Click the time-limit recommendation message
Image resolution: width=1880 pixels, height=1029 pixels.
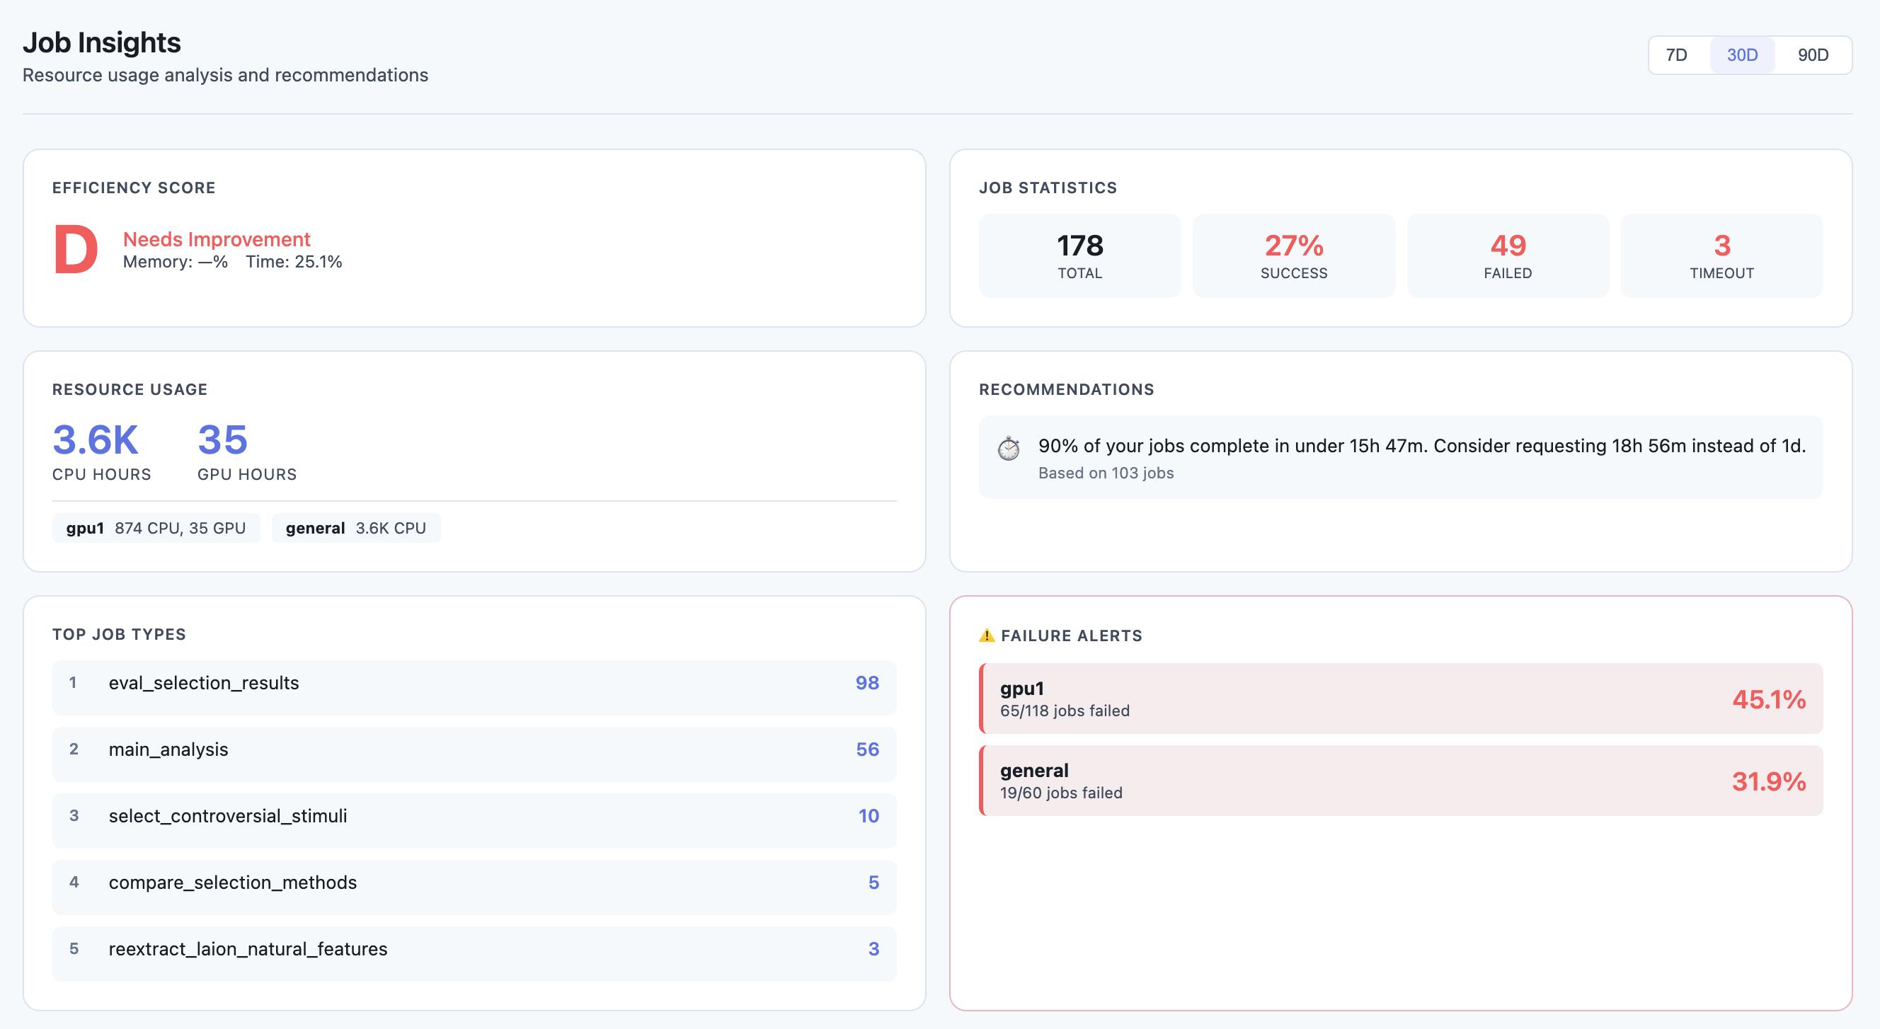coord(1420,446)
